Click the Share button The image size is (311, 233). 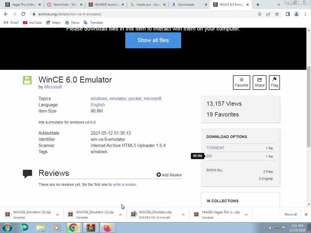pyautogui.click(x=259, y=83)
